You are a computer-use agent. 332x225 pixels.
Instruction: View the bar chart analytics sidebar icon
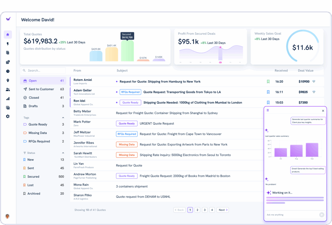[x=8, y=98]
